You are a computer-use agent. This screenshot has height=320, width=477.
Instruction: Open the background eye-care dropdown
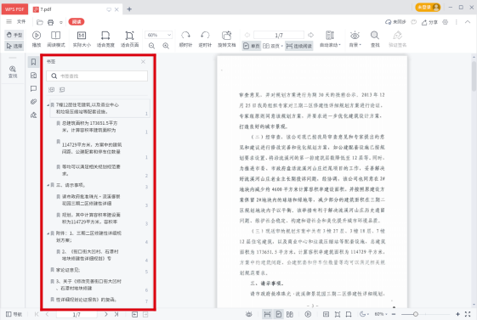pyautogui.click(x=355, y=39)
